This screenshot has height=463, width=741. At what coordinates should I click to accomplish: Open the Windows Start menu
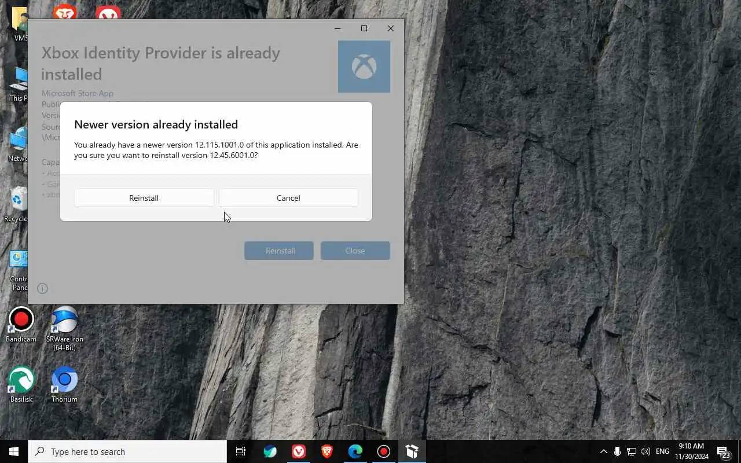14,451
